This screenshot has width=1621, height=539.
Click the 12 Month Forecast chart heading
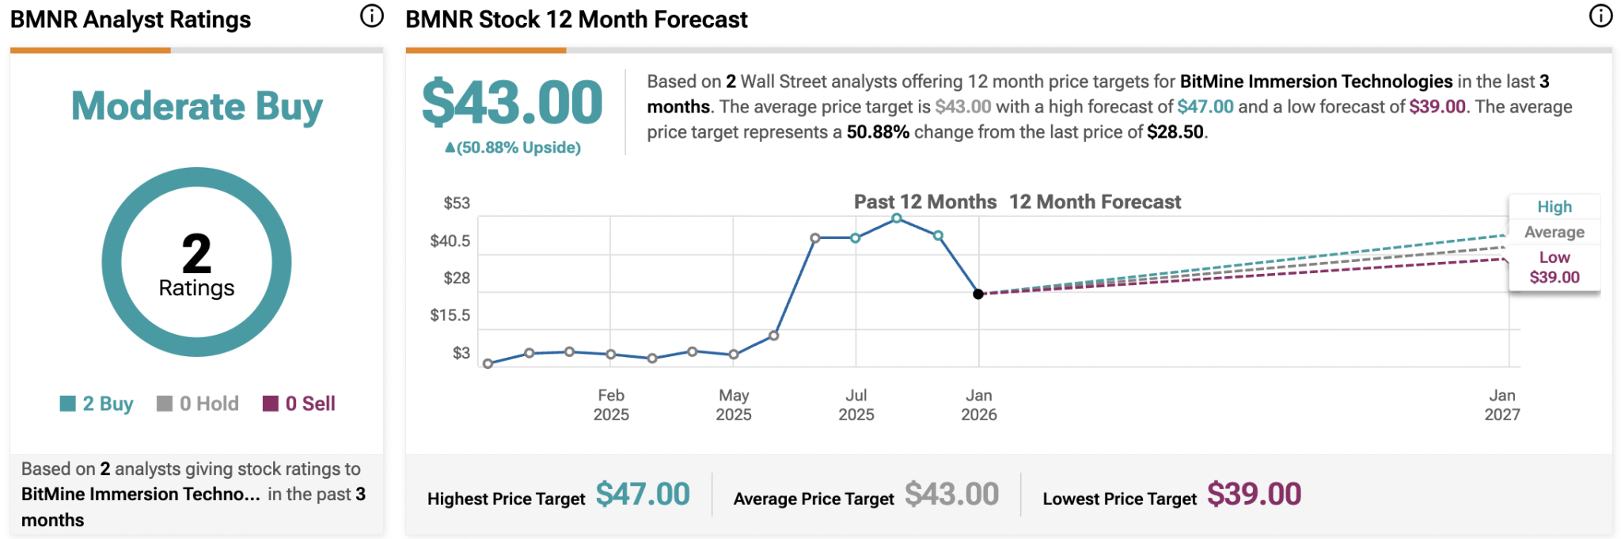(1095, 202)
